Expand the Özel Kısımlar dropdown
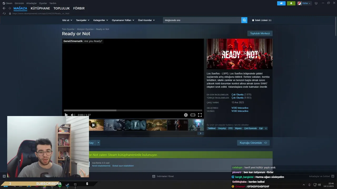Screen dimensions: 337x189 [x=146, y=20]
